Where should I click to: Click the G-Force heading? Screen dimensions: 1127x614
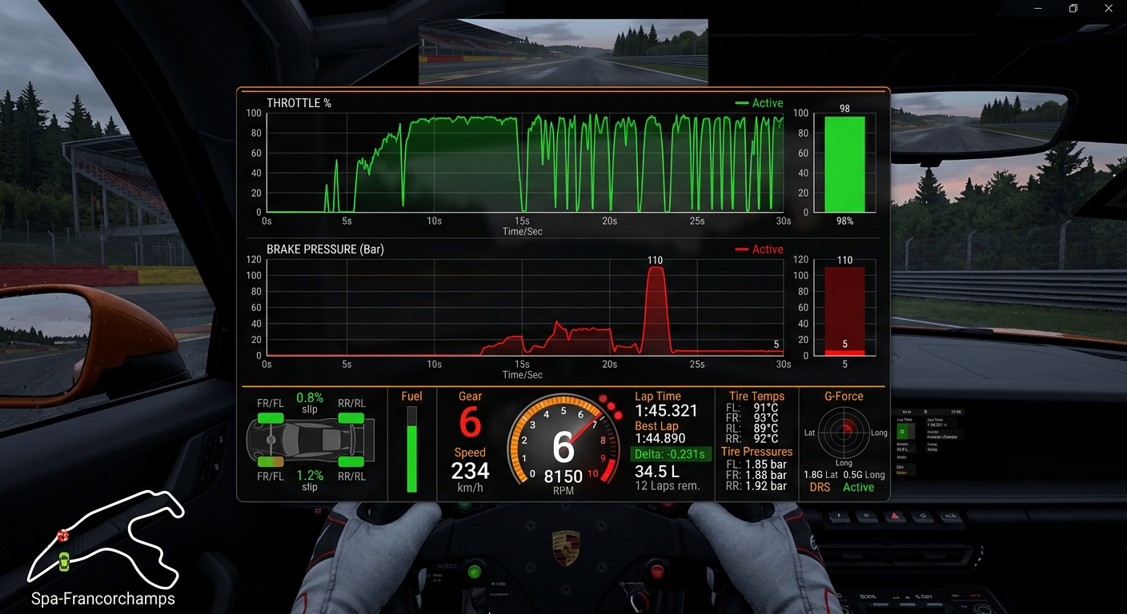(x=844, y=396)
